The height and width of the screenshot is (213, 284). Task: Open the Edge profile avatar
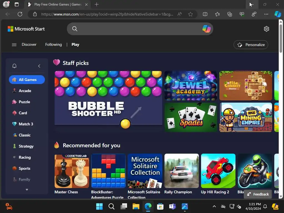click(x=6, y=4)
